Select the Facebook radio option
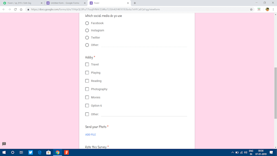This screenshot has height=156, width=277. click(x=87, y=23)
